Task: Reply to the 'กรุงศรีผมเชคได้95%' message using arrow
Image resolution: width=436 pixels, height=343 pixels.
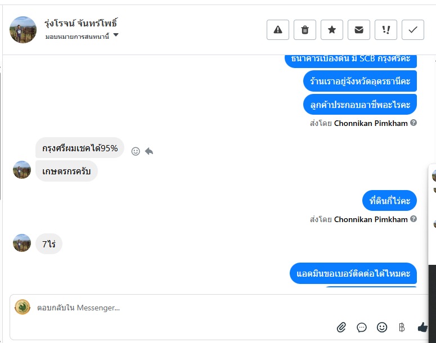Action: 149,151
